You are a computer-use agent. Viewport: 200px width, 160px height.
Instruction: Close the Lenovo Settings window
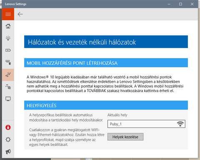click(192, 4)
